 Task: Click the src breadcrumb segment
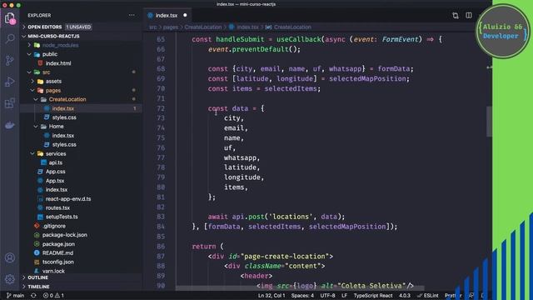153,27
